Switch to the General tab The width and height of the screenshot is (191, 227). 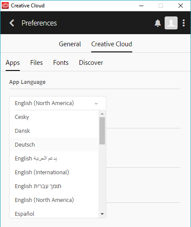tap(70, 44)
